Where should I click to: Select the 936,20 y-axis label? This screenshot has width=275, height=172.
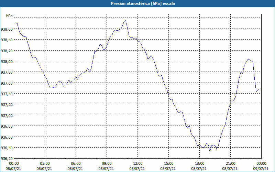7,159
